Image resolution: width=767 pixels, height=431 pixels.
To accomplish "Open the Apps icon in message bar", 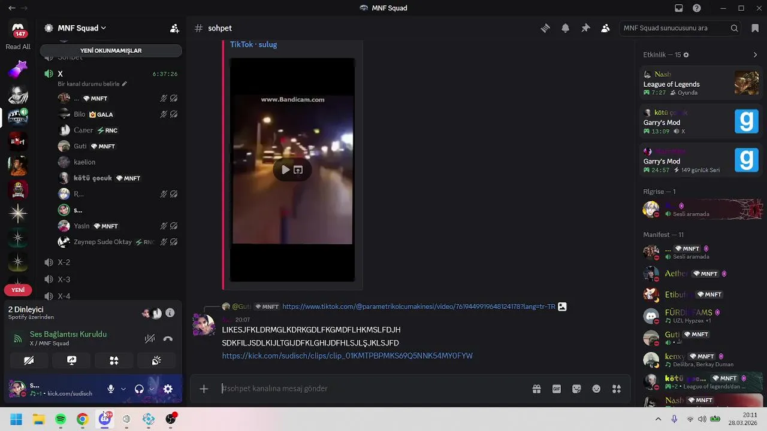I will [617, 389].
